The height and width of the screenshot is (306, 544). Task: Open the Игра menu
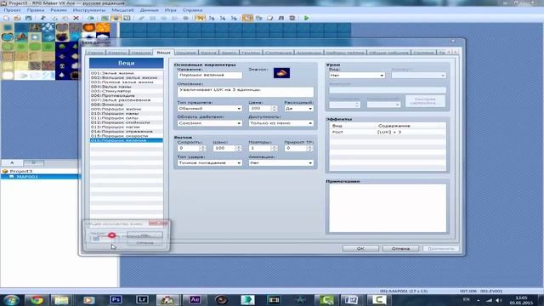pos(170,10)
